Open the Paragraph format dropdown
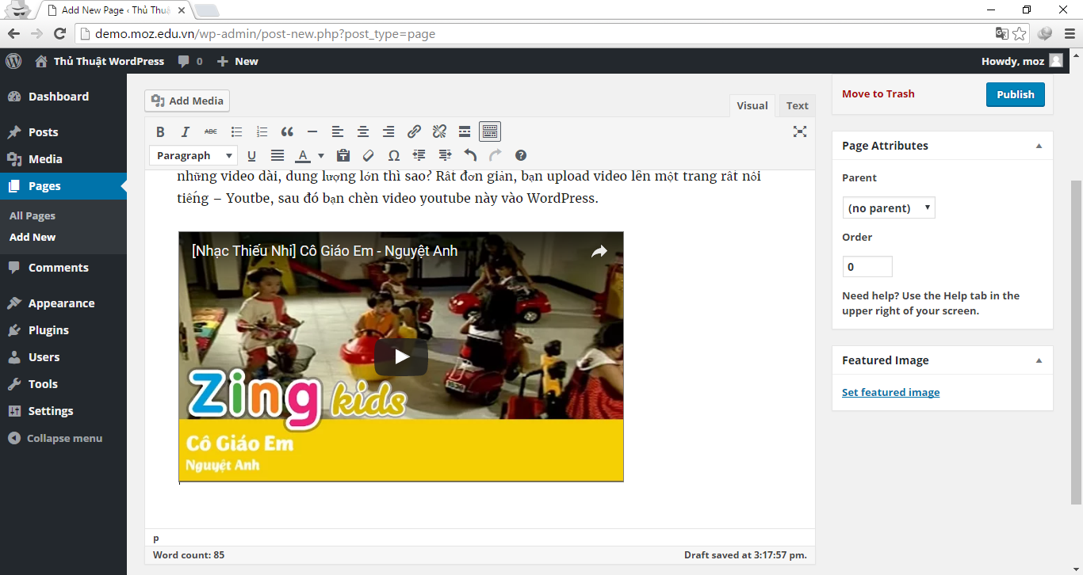Screen dimensions: 1083x575 pos(193,155)
